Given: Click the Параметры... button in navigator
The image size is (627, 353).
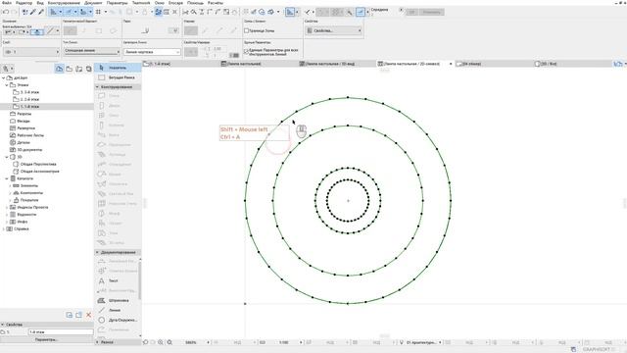Looking at the screenshot, I should click(46, 339).
